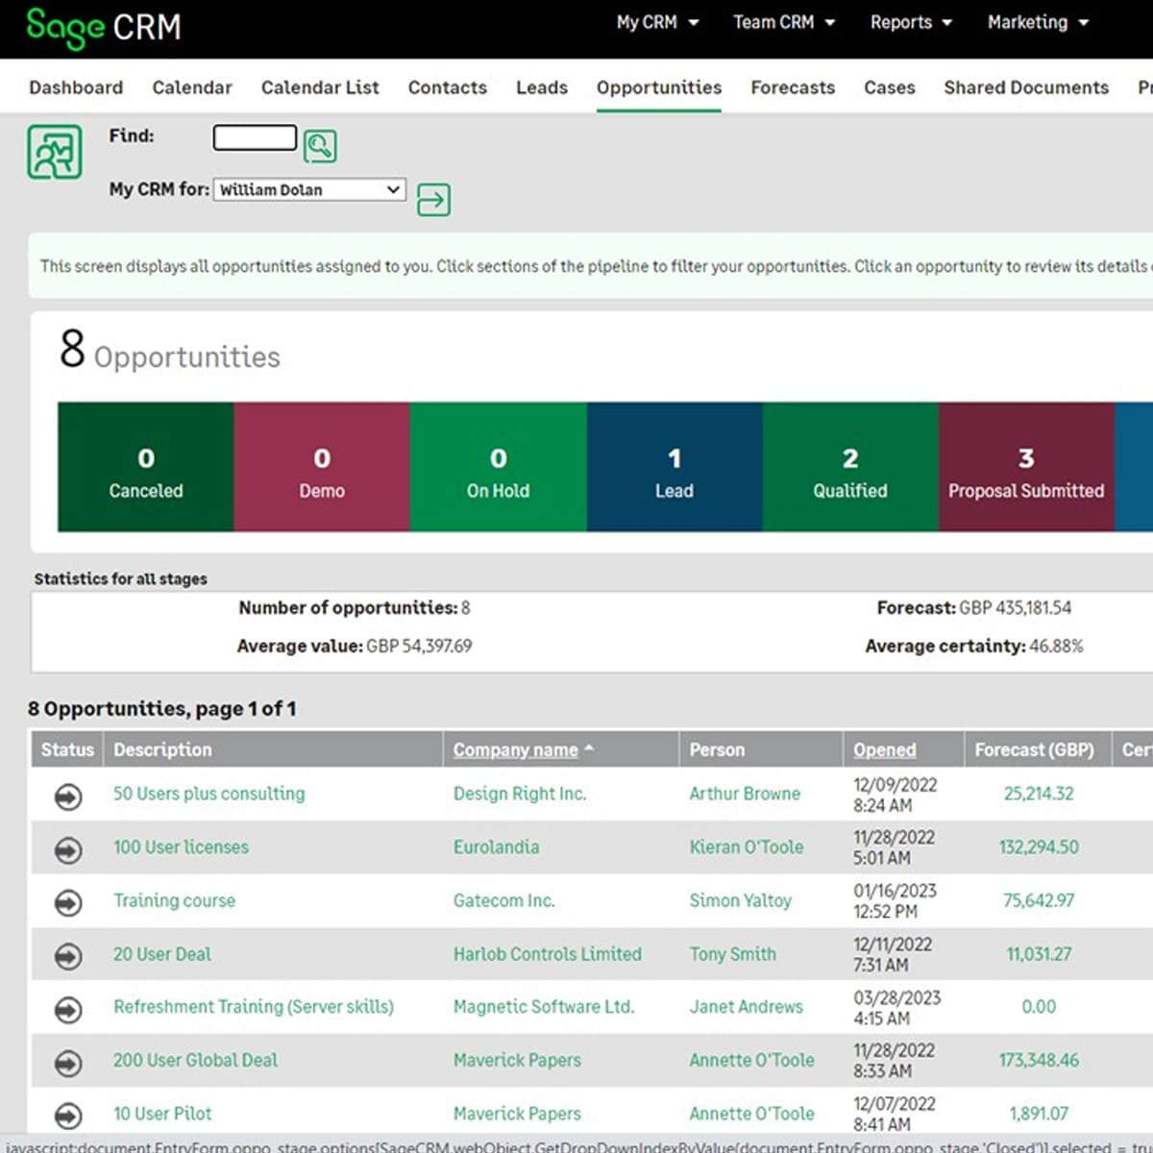
Task: Click forecast value 173,348.46
Action: point(1039,1060)
